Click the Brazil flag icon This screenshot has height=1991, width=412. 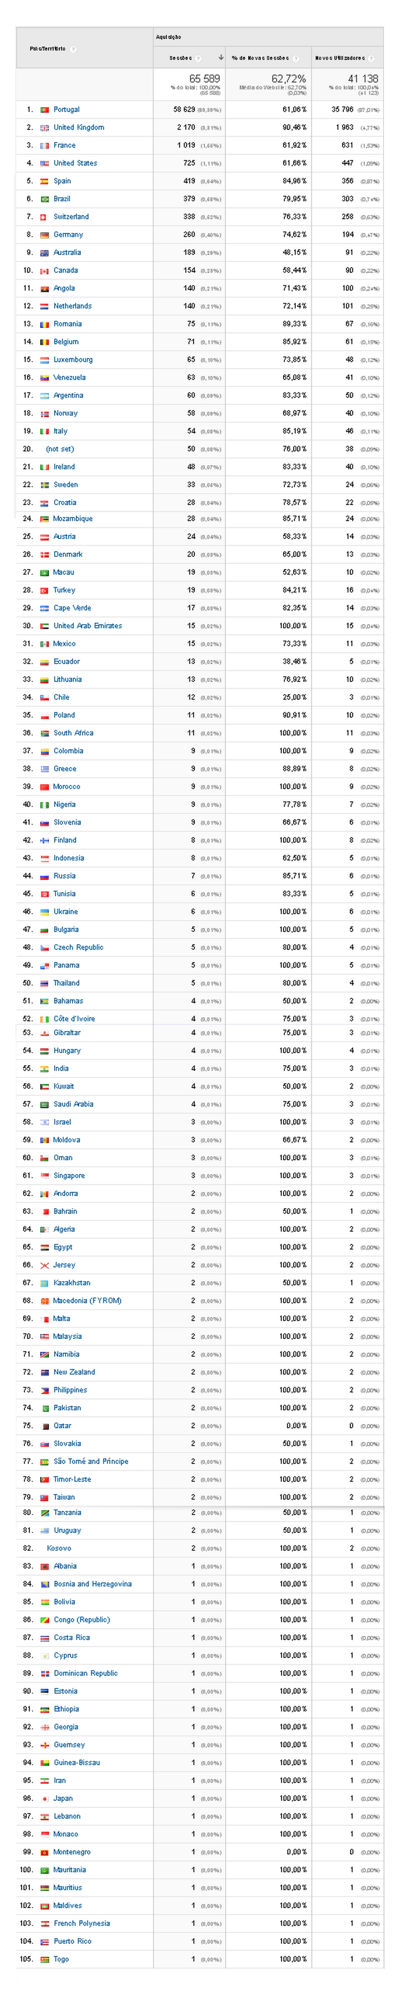[45, 199]
